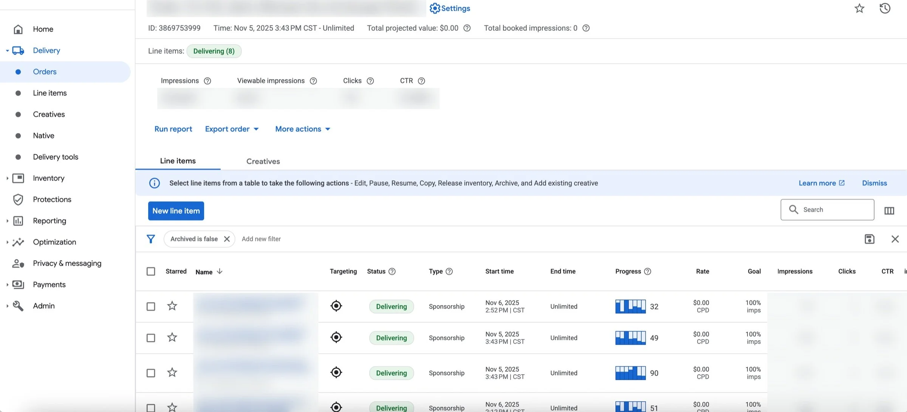Open the More actions dropdown
This screenshot has height=412, width=907.
coord(303,129)
